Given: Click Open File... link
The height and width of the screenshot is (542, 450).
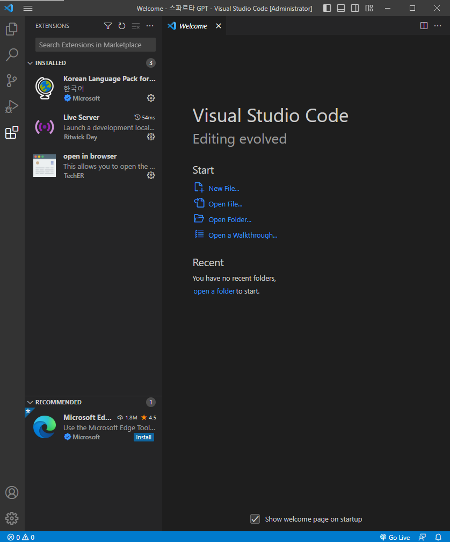Looking at the screenshot, I should tap(226, 204).
